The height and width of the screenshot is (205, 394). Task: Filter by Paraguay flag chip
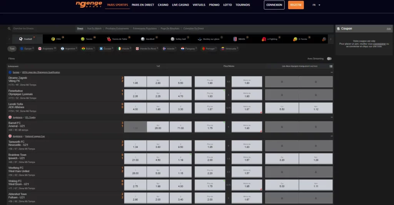[x=189, y=49]
